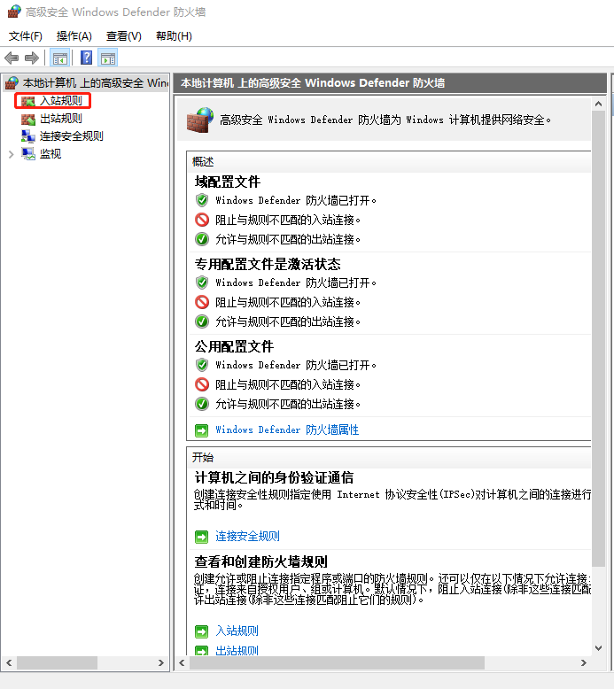Select 连接安全规则 in the left tree
The width and height of the screenshot is (614, 689).
(x=71, y=136)
